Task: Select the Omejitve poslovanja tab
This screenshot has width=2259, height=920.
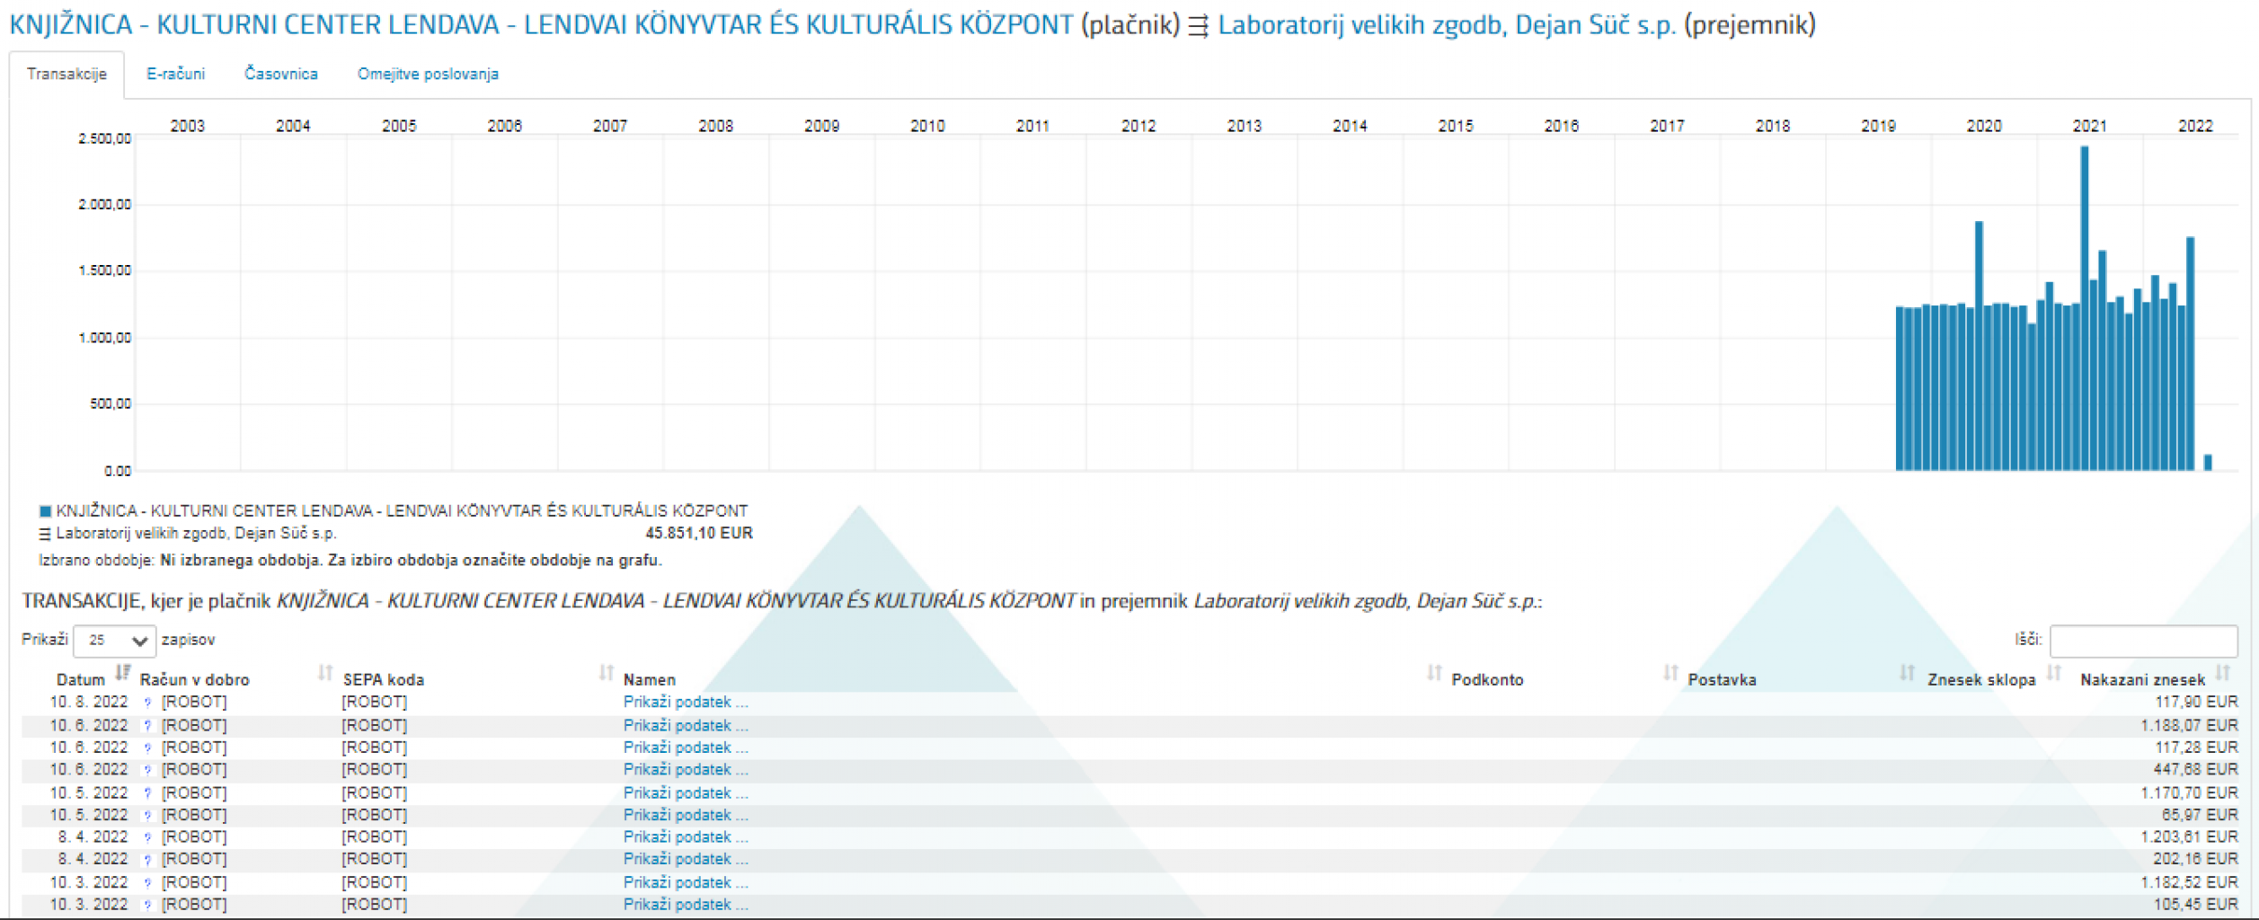Action: pyautogui.click(x=428, y=74)
